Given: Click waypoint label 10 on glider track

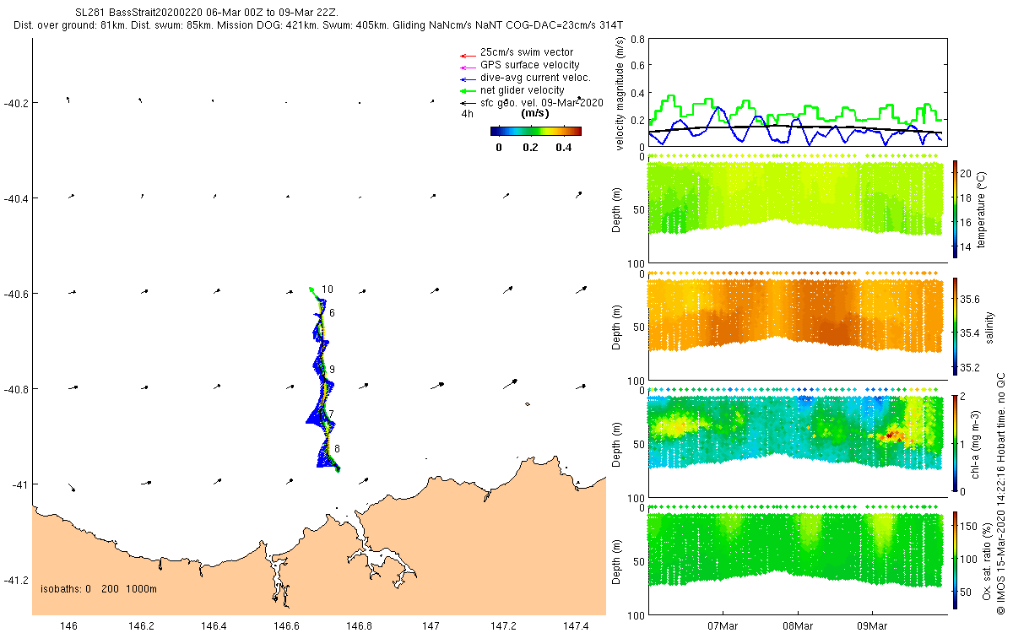Looking at the screenshot, I should point(328,289).
